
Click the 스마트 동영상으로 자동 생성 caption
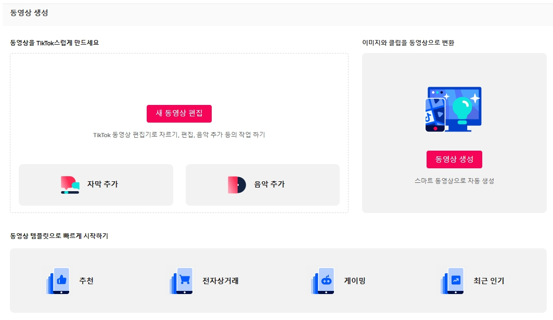(454, 181)
